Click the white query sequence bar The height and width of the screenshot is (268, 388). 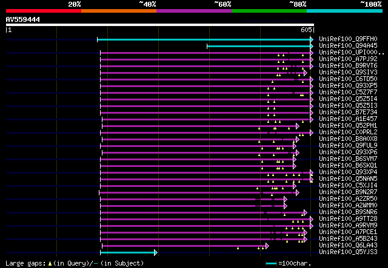point(160,25)
